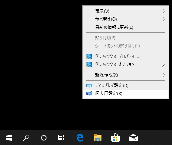Open the Windows Start menu
172x145 pixels.
coord(9,138)
